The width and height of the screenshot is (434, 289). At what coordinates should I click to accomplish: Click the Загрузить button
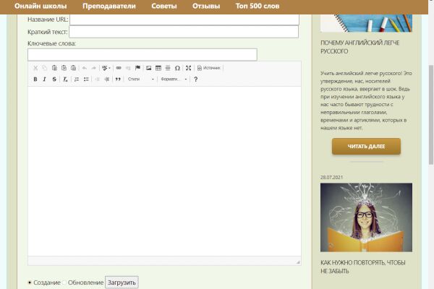point(122,282)
